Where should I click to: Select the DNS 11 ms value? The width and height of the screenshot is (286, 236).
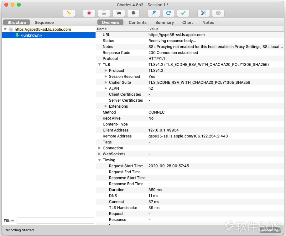(x=153, y=196)
